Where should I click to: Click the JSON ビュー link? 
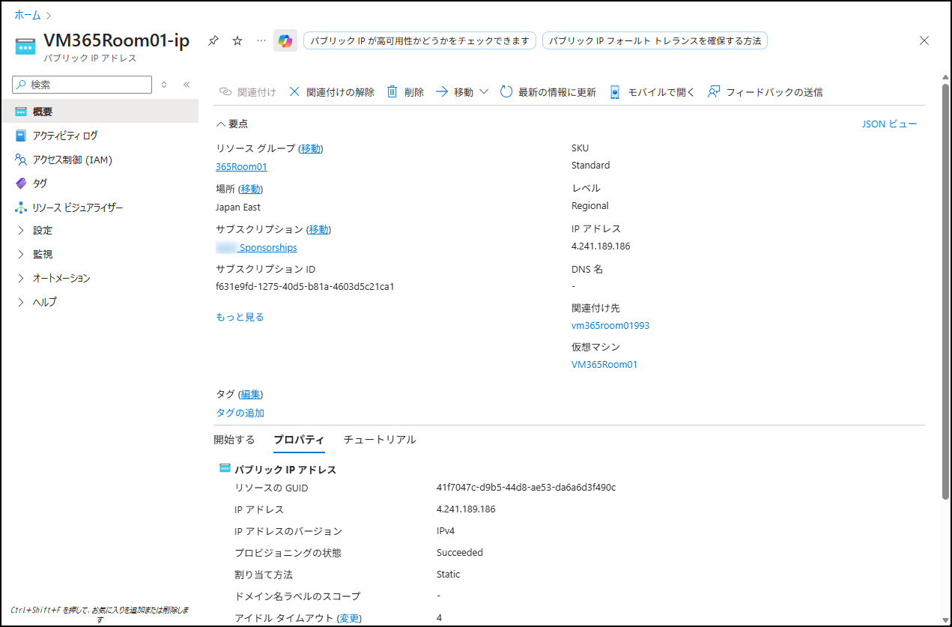(x=889, y=124)
